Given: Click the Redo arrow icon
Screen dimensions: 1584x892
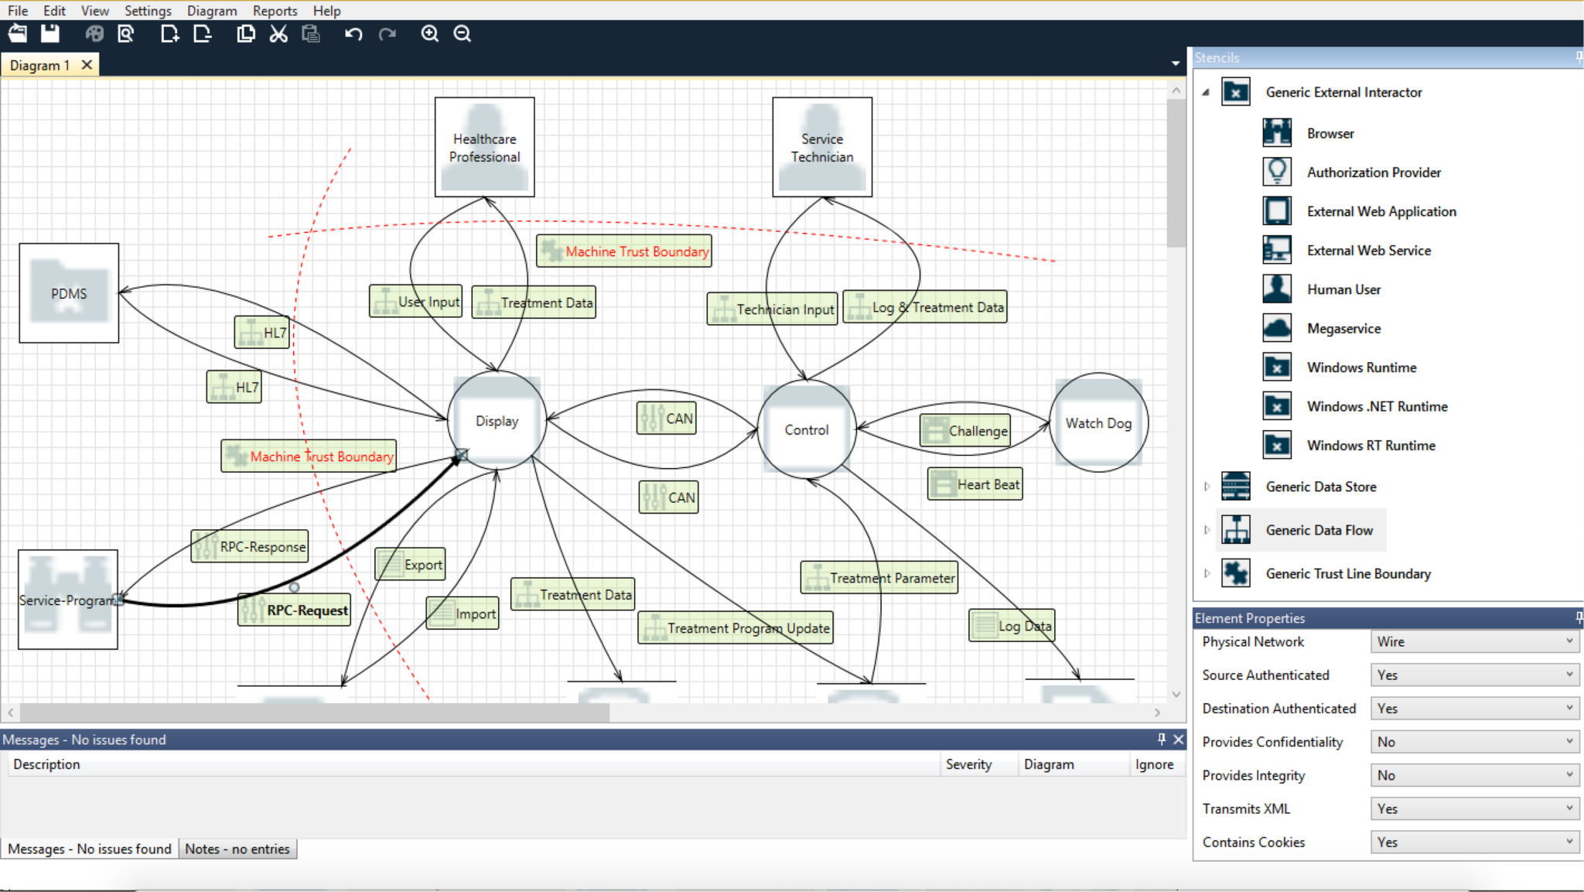Looking at the screenshot, I should coord(387,34).
